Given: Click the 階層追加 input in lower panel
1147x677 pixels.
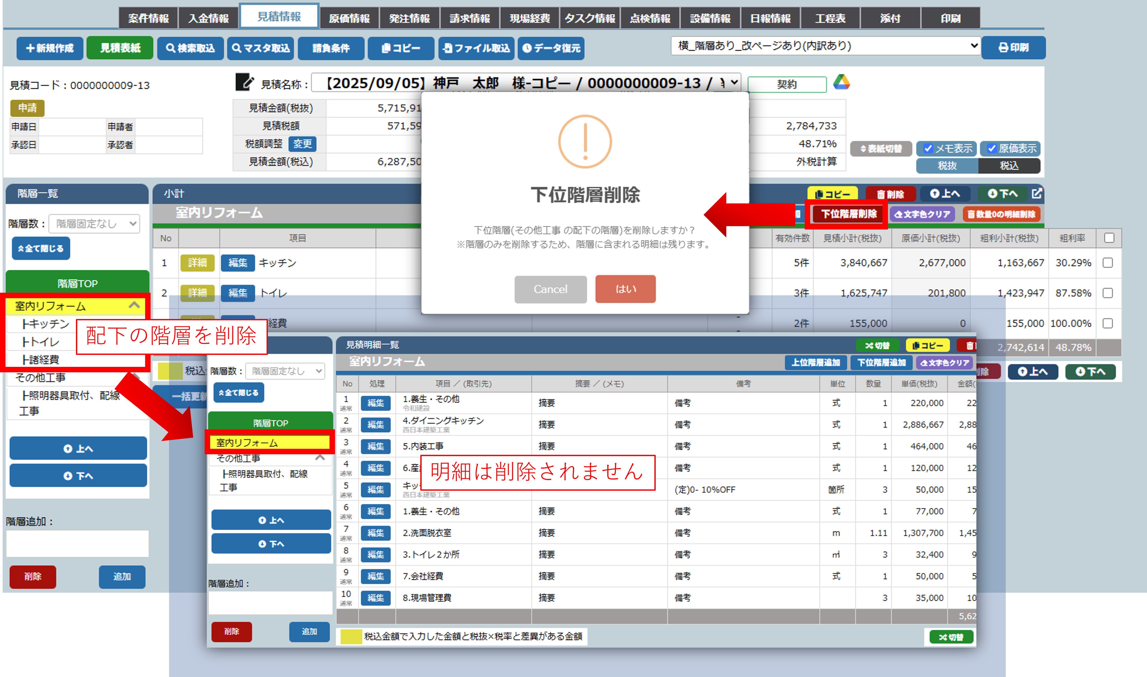Looking at the screenshot, I should (x=270, y=603).
